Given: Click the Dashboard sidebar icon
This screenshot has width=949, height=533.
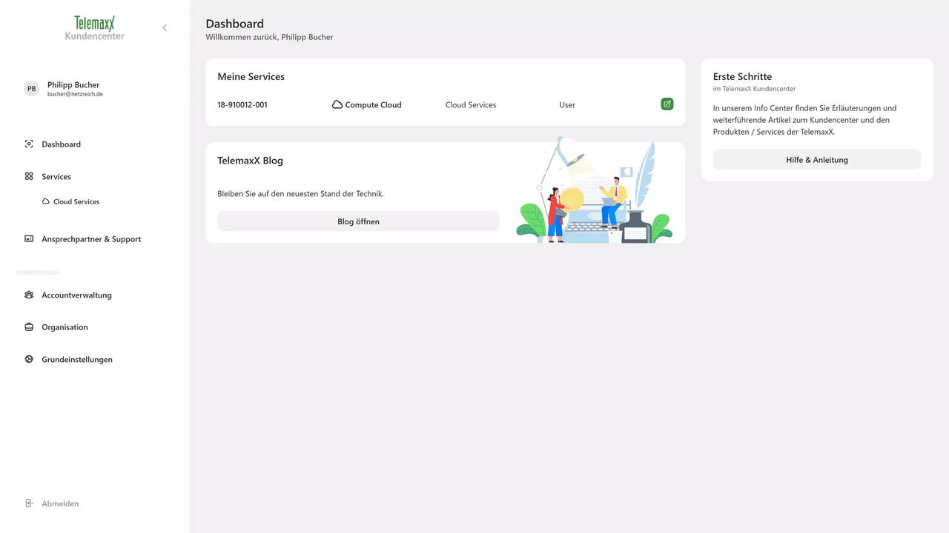Looking at the screenshot, I should 29,144.
